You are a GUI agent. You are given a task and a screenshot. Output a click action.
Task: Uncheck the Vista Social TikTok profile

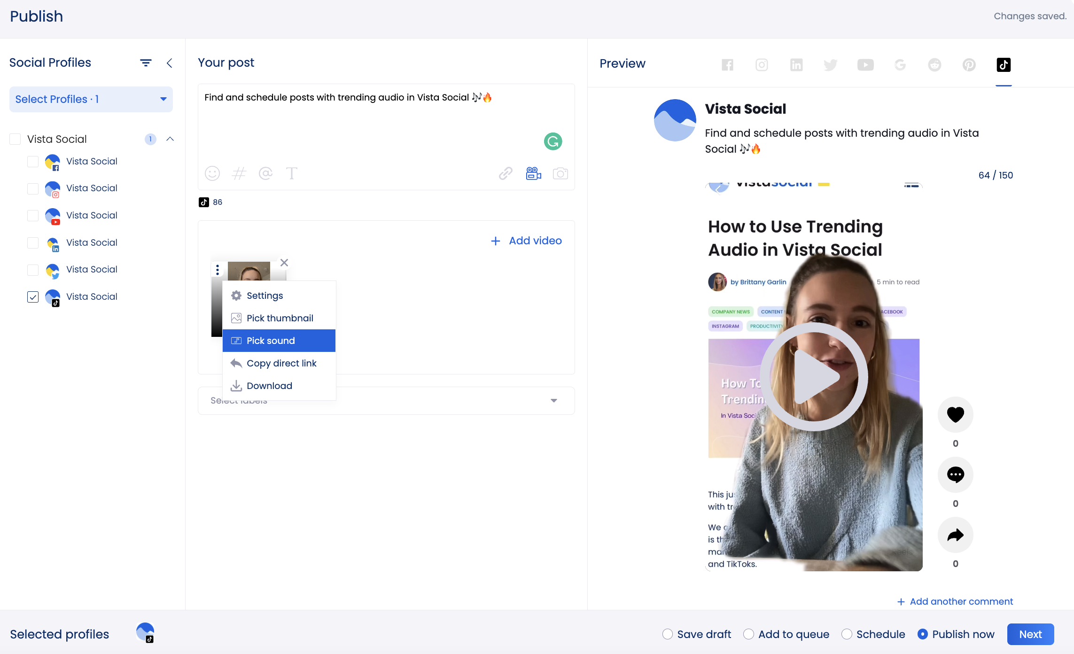(32, 297)
